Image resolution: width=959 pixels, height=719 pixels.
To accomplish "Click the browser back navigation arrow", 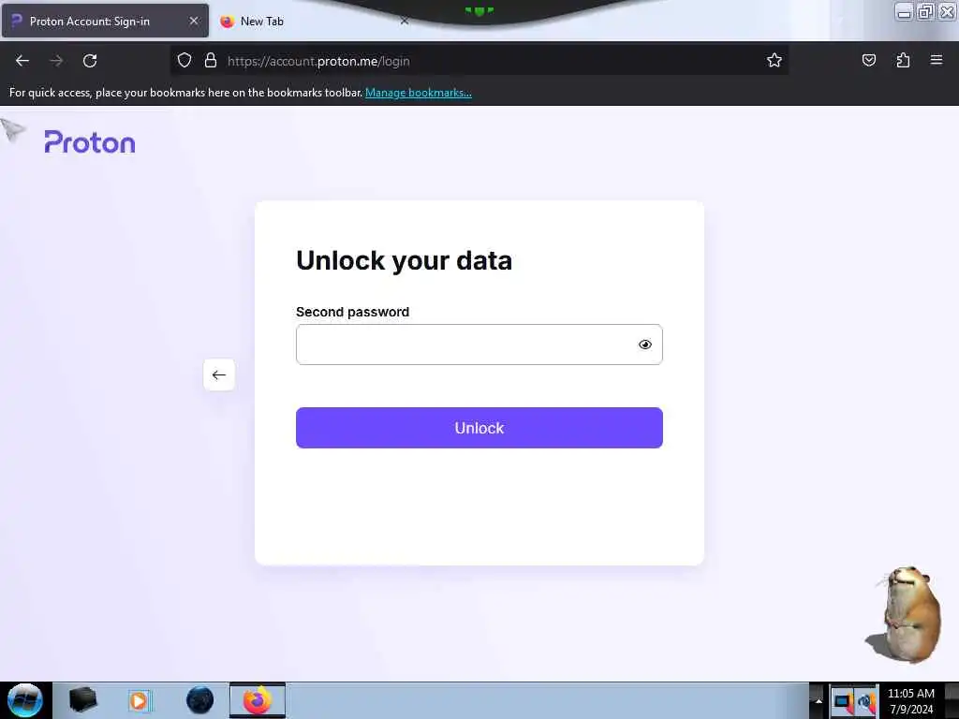I will coord(22,61).
